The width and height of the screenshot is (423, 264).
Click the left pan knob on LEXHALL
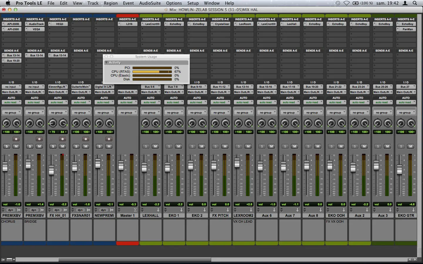tap(145, 123)
